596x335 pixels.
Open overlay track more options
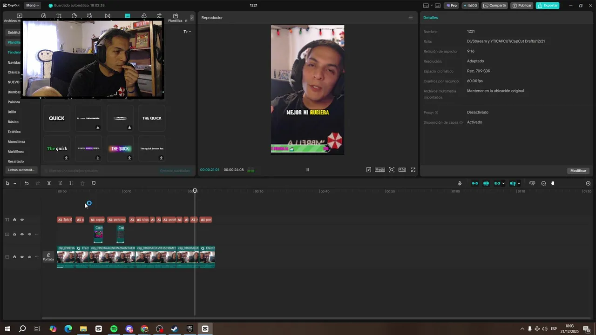pyautogui.click(x=37, y=234)
